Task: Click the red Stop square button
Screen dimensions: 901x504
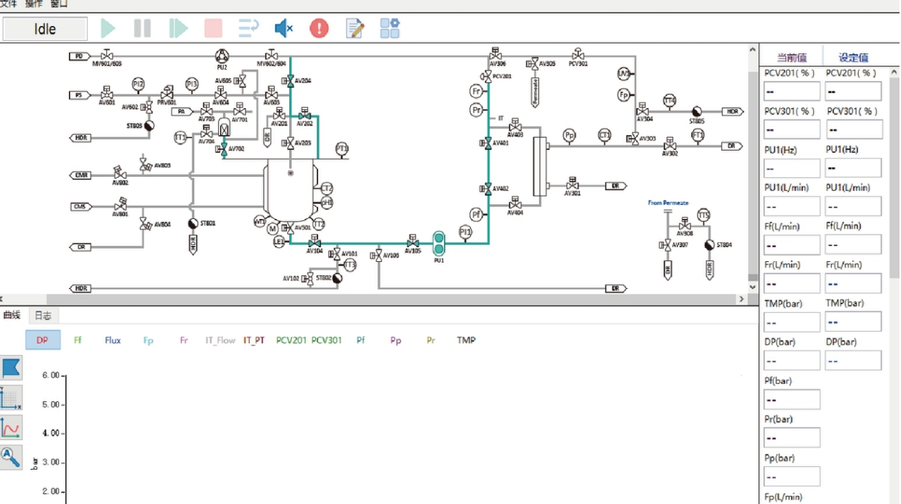Action: coord(213,29)
